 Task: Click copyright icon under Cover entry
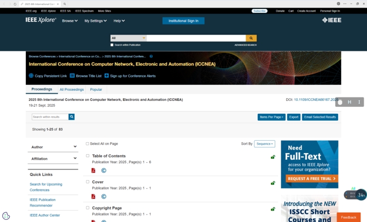tap(104, 197)
